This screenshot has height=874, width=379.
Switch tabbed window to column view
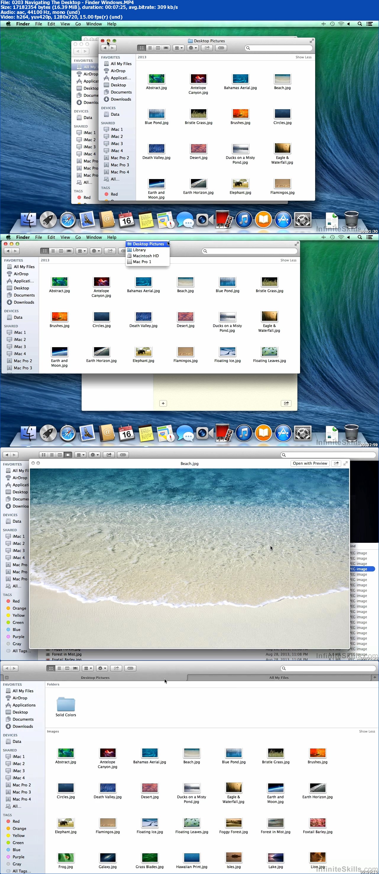pos(67,668)
